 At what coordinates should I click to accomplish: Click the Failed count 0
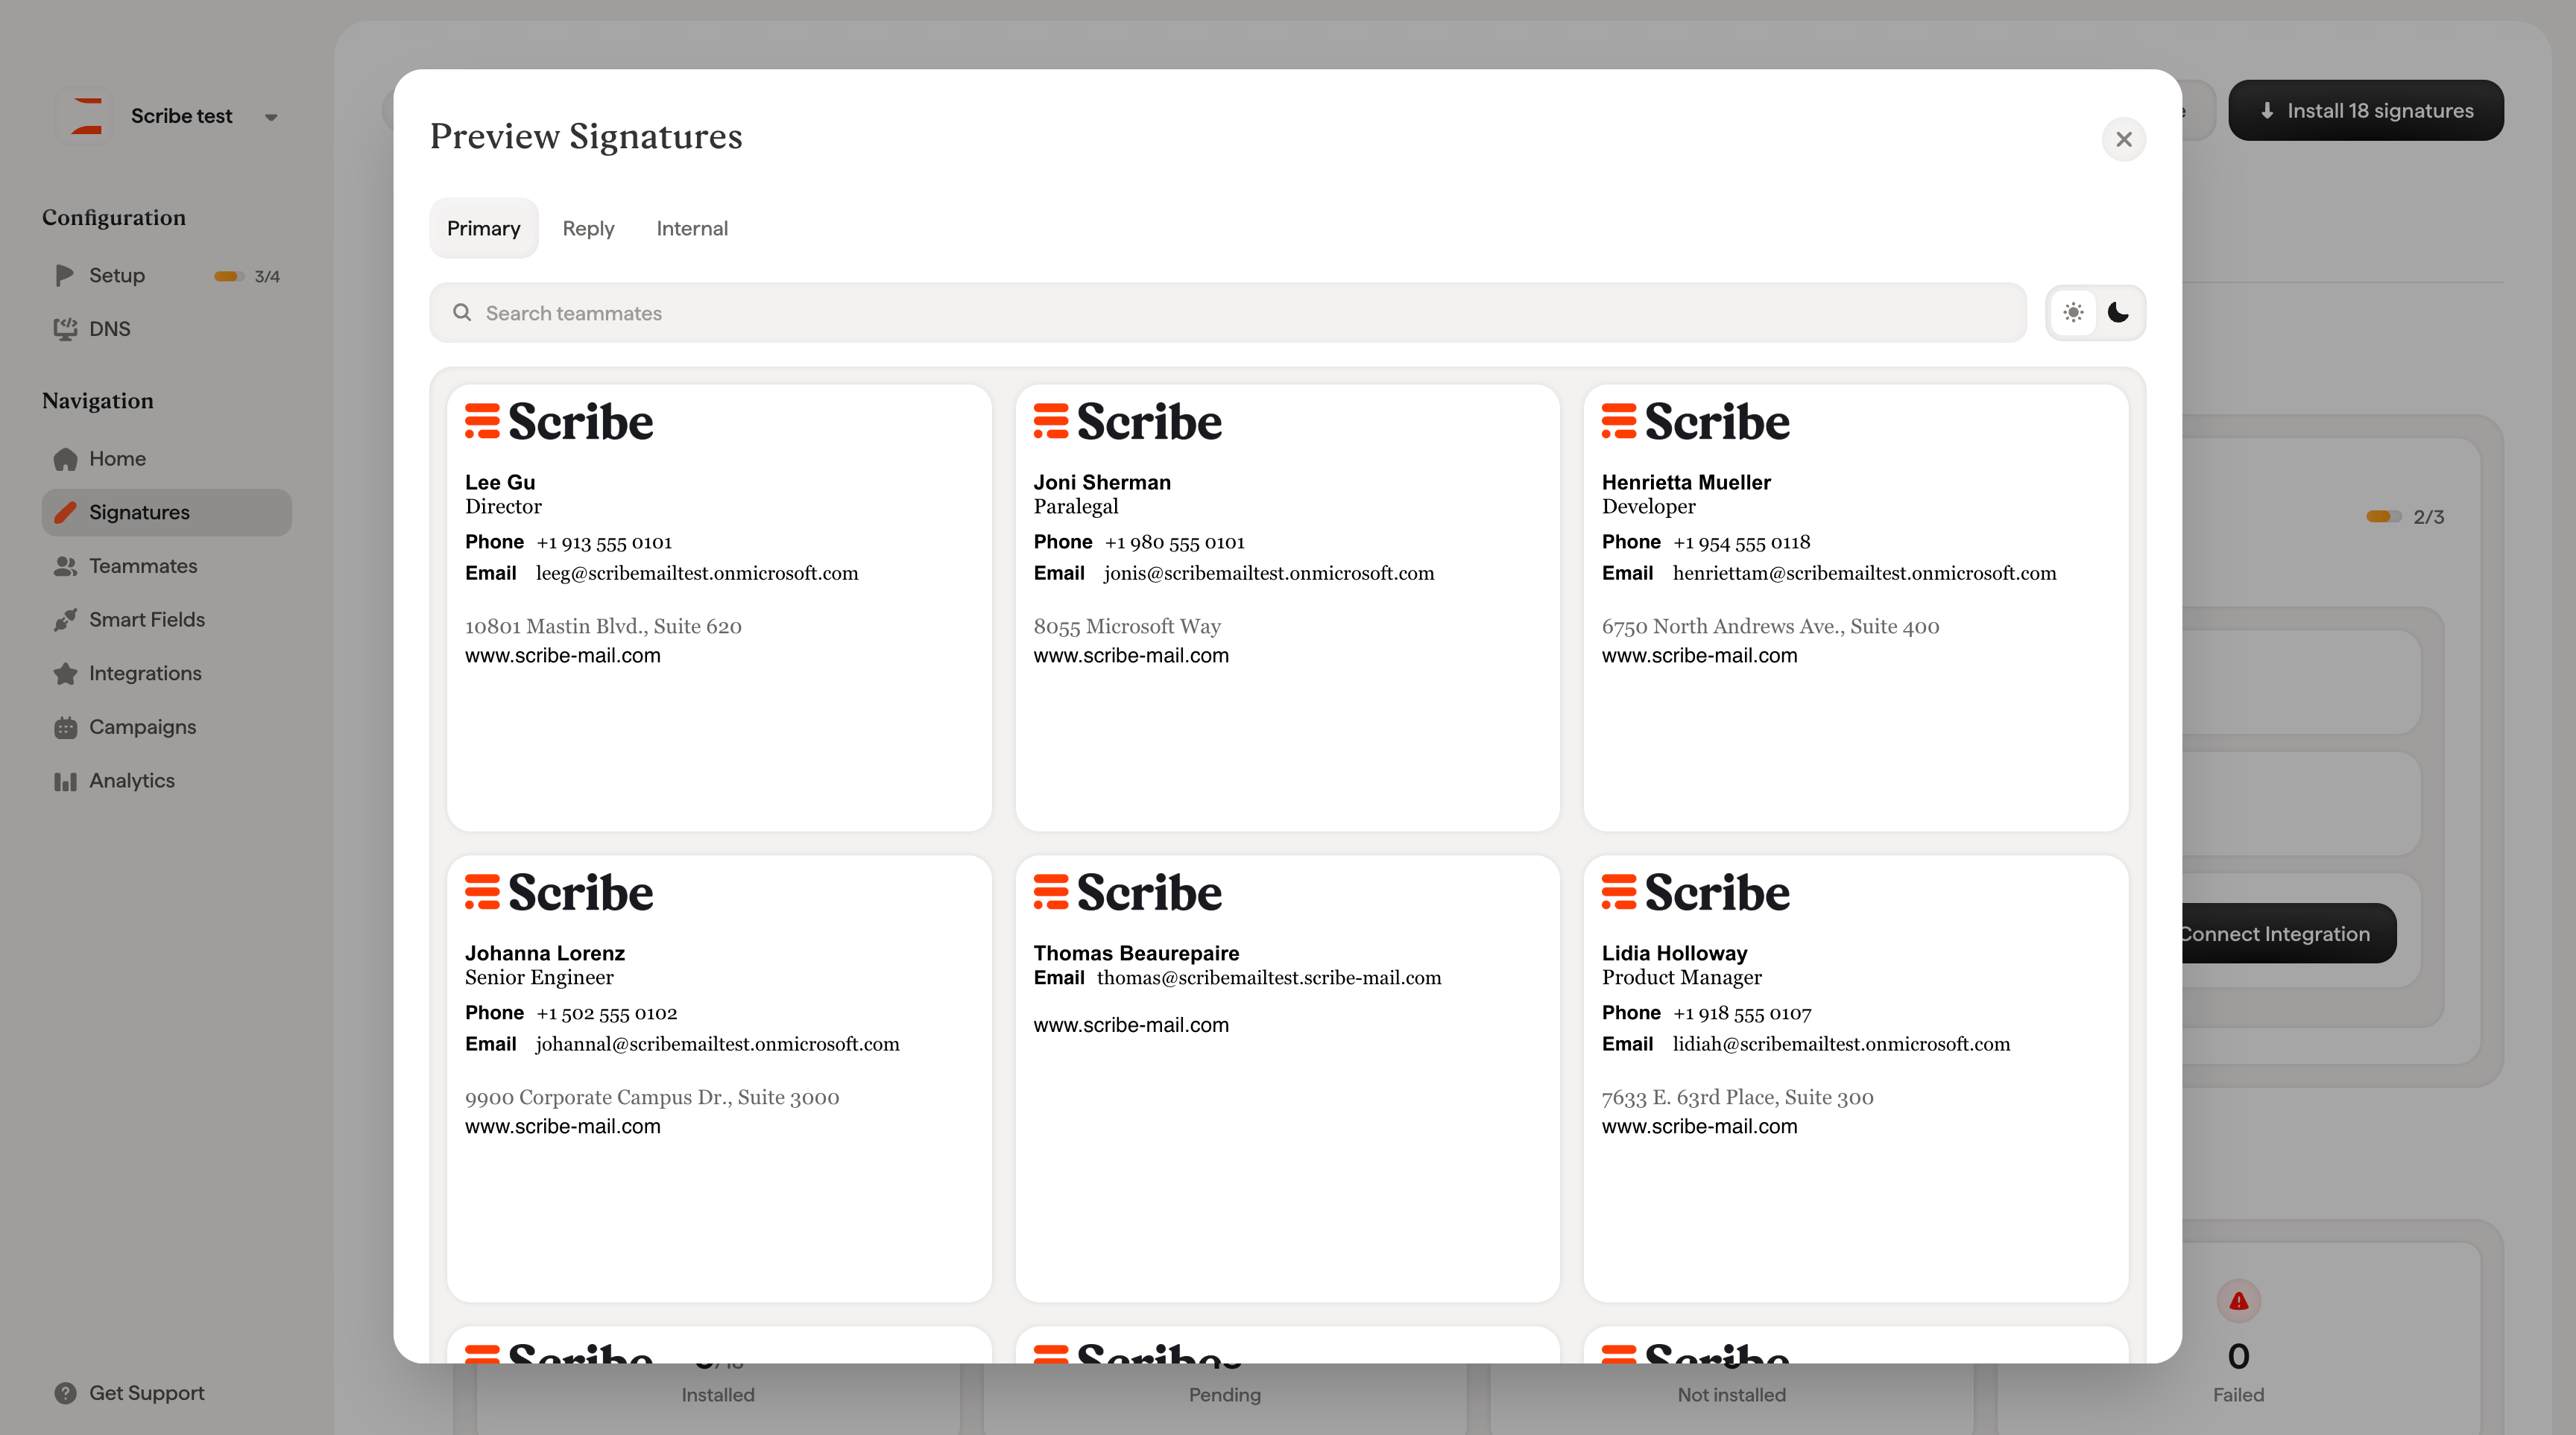[x=2238, y=1356]
